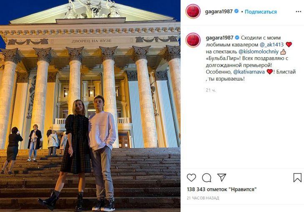Screen dimensions: 304x212
Task: Click the 21 ч. caption timestamp
Action: (x=211, y=90)
